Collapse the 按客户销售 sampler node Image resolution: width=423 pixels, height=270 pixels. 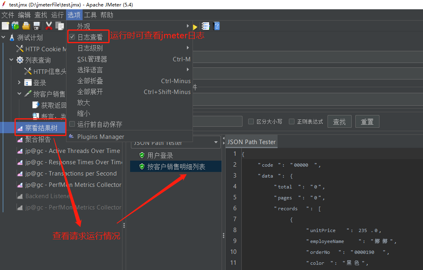click(x=19, y=94)
